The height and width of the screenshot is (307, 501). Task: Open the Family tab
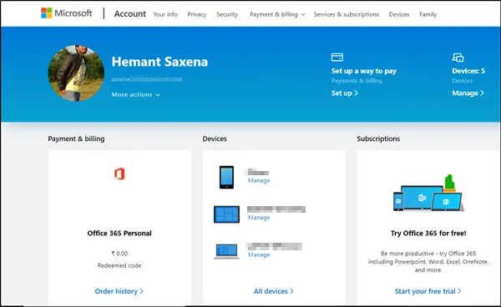(x=428, y=14)
